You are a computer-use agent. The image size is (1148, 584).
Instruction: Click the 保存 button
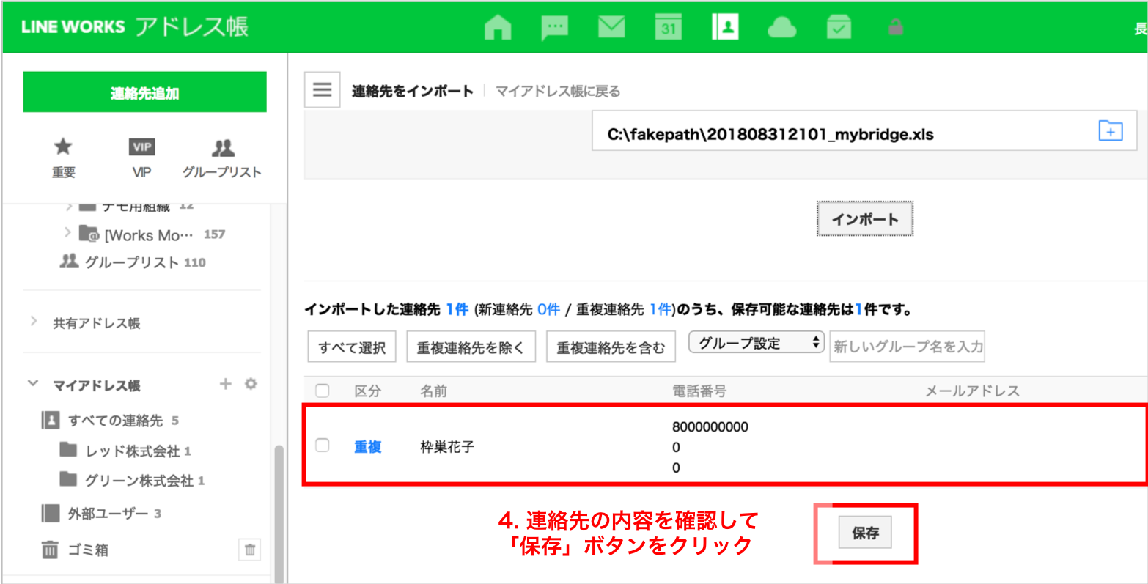click(x=865, y=533)
